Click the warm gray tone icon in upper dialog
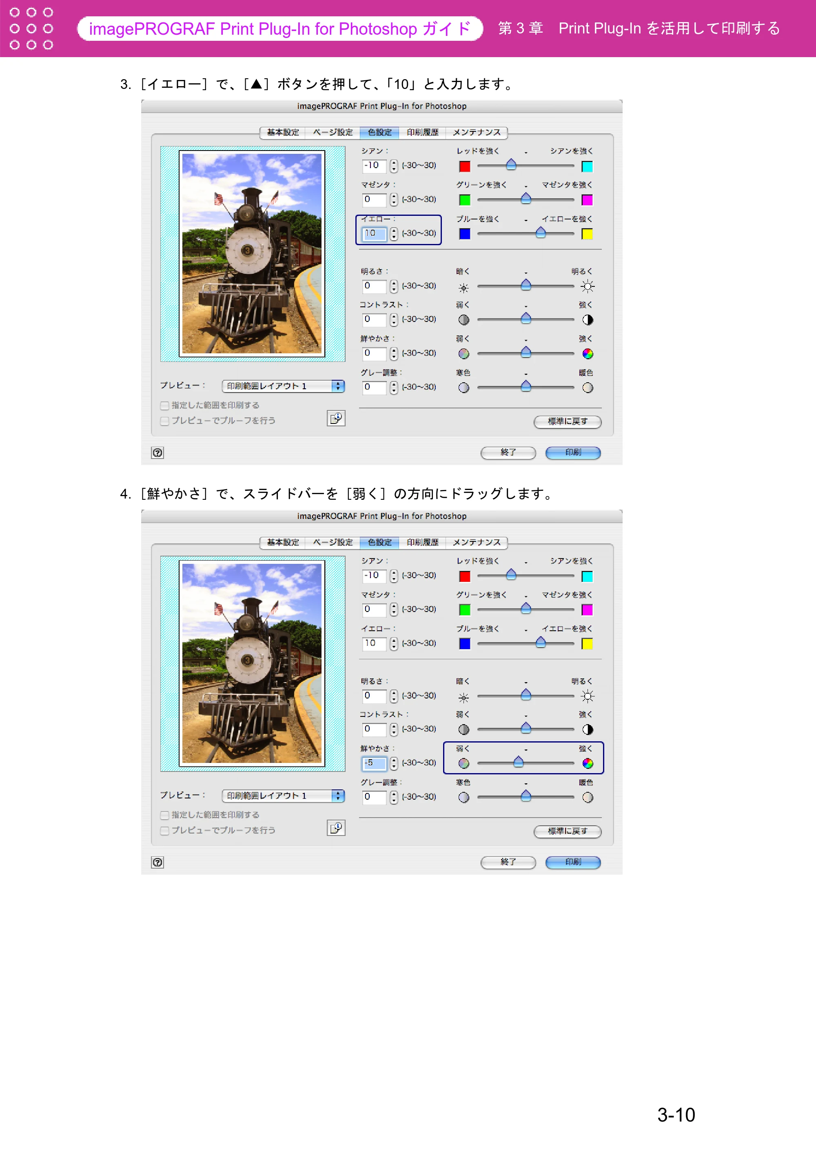This screenshot has height=1155, width=816. pos(587,388)
